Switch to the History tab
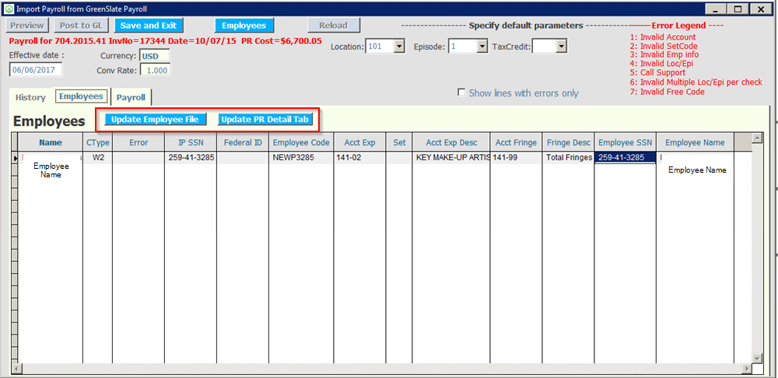The width and height of the screenshot is (778, 378). tap(30, 97)
